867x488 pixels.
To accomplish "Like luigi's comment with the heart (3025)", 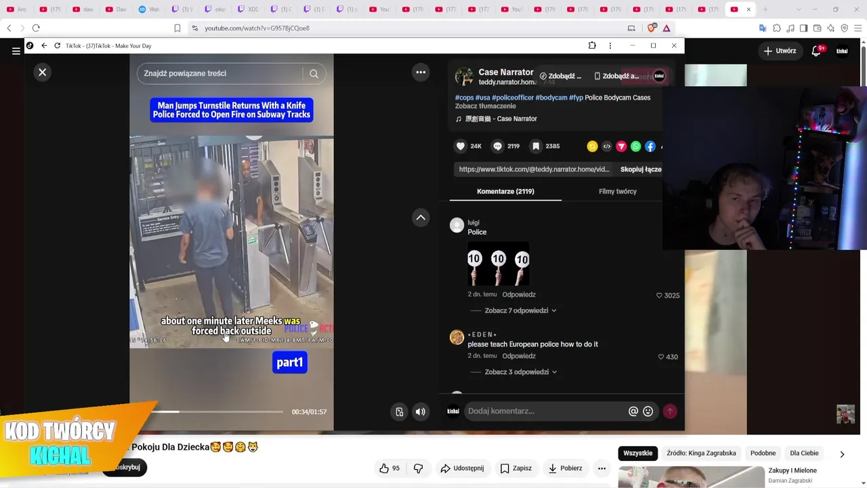I will pyautogui.click(x=660, y=296).
